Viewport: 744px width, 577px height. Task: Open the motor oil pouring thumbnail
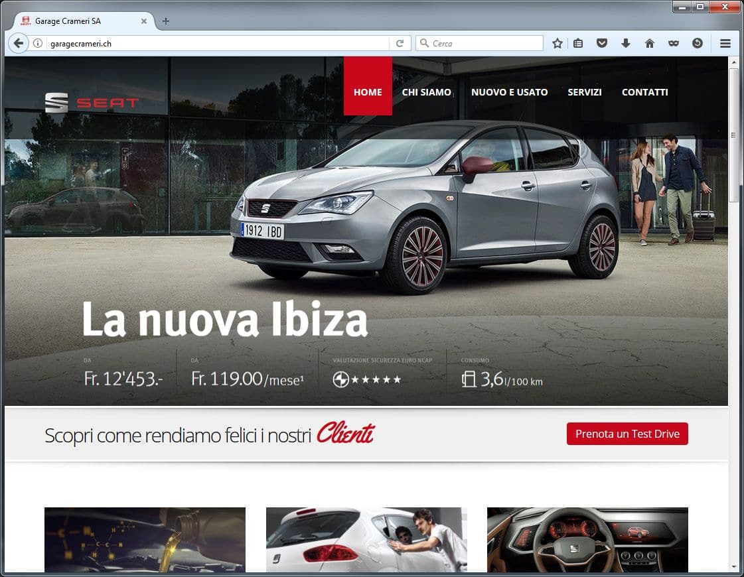point(145,540)
